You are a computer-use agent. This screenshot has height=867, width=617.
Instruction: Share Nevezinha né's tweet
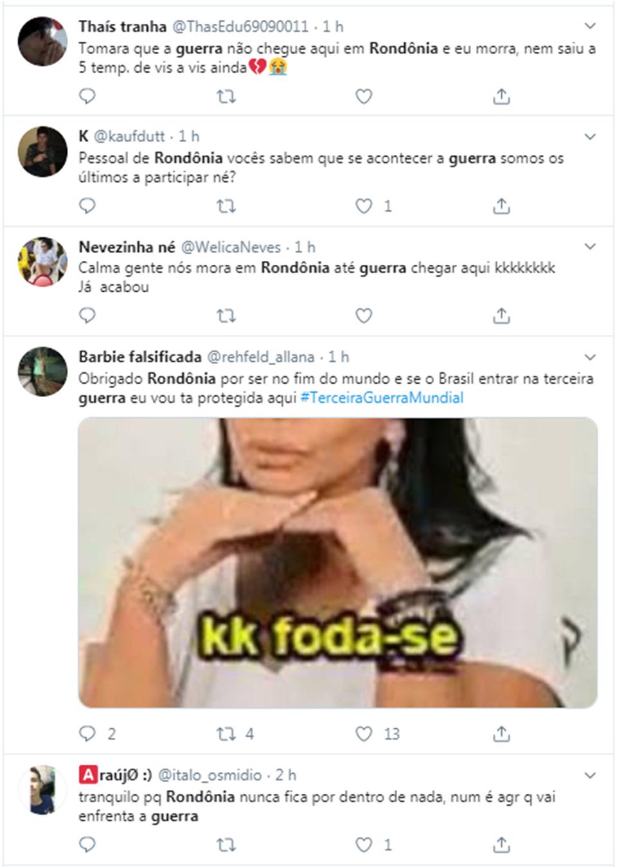coord(501,316)
